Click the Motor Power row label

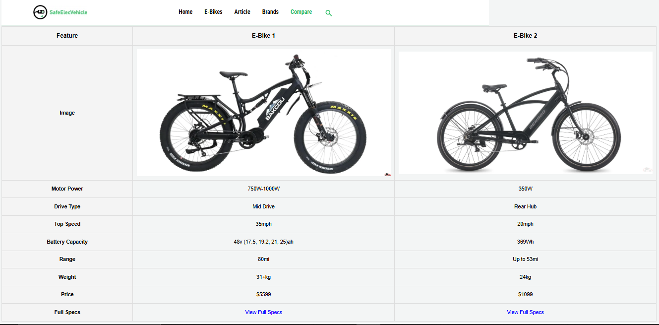pos(67,189)
